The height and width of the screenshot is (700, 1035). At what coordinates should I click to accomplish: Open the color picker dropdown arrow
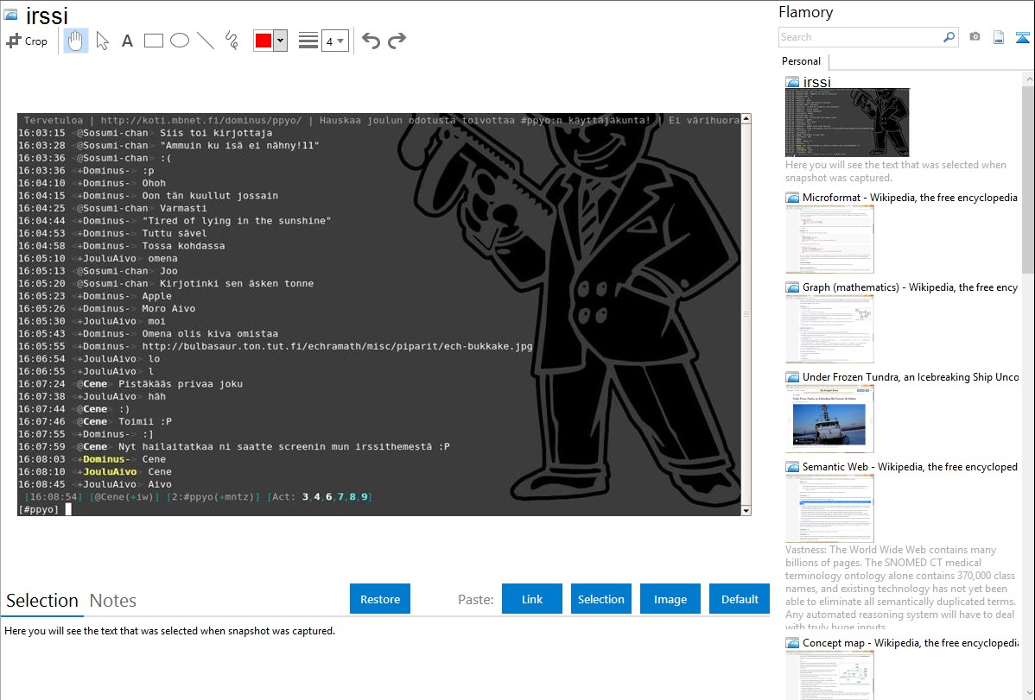point(280,41)
